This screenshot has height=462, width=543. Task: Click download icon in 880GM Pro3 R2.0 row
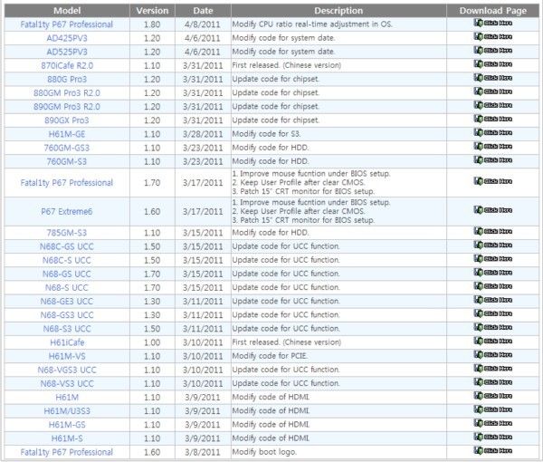(493, 91)
